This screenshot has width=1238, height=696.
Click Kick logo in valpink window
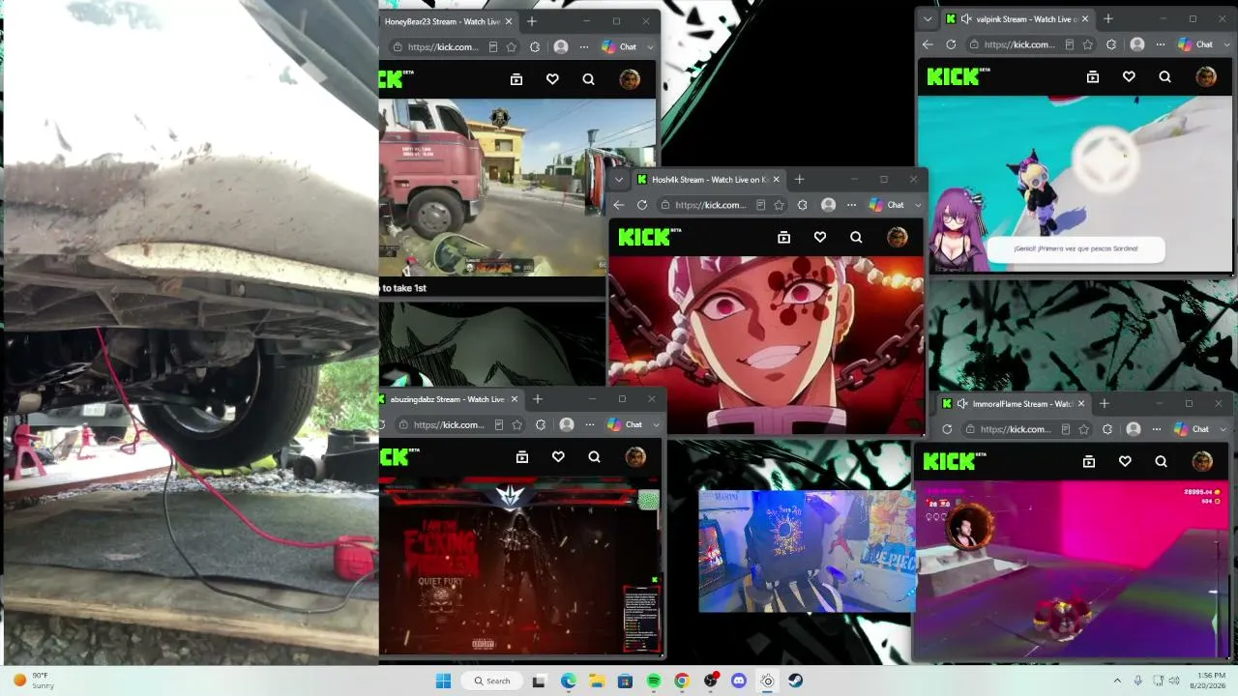pos(958,76)
